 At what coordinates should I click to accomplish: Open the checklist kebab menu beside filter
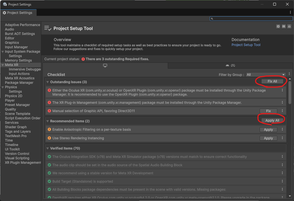289,74
